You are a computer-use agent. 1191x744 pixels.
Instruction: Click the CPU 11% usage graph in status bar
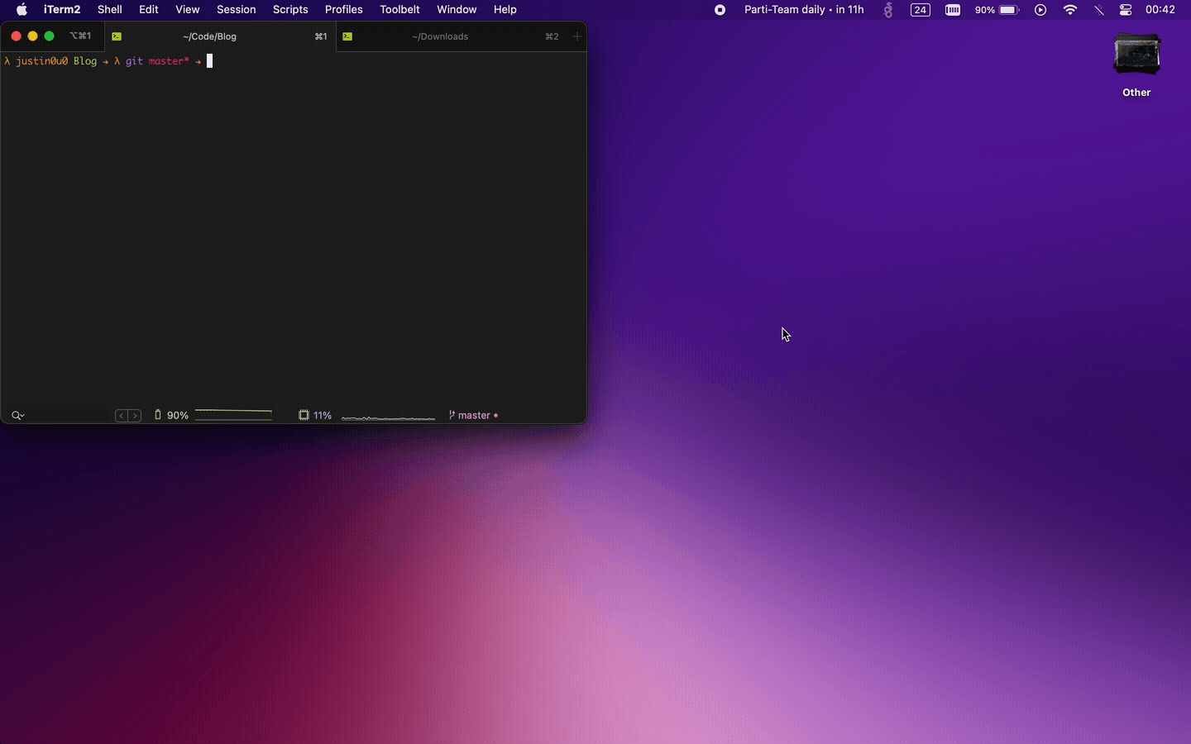315,415
